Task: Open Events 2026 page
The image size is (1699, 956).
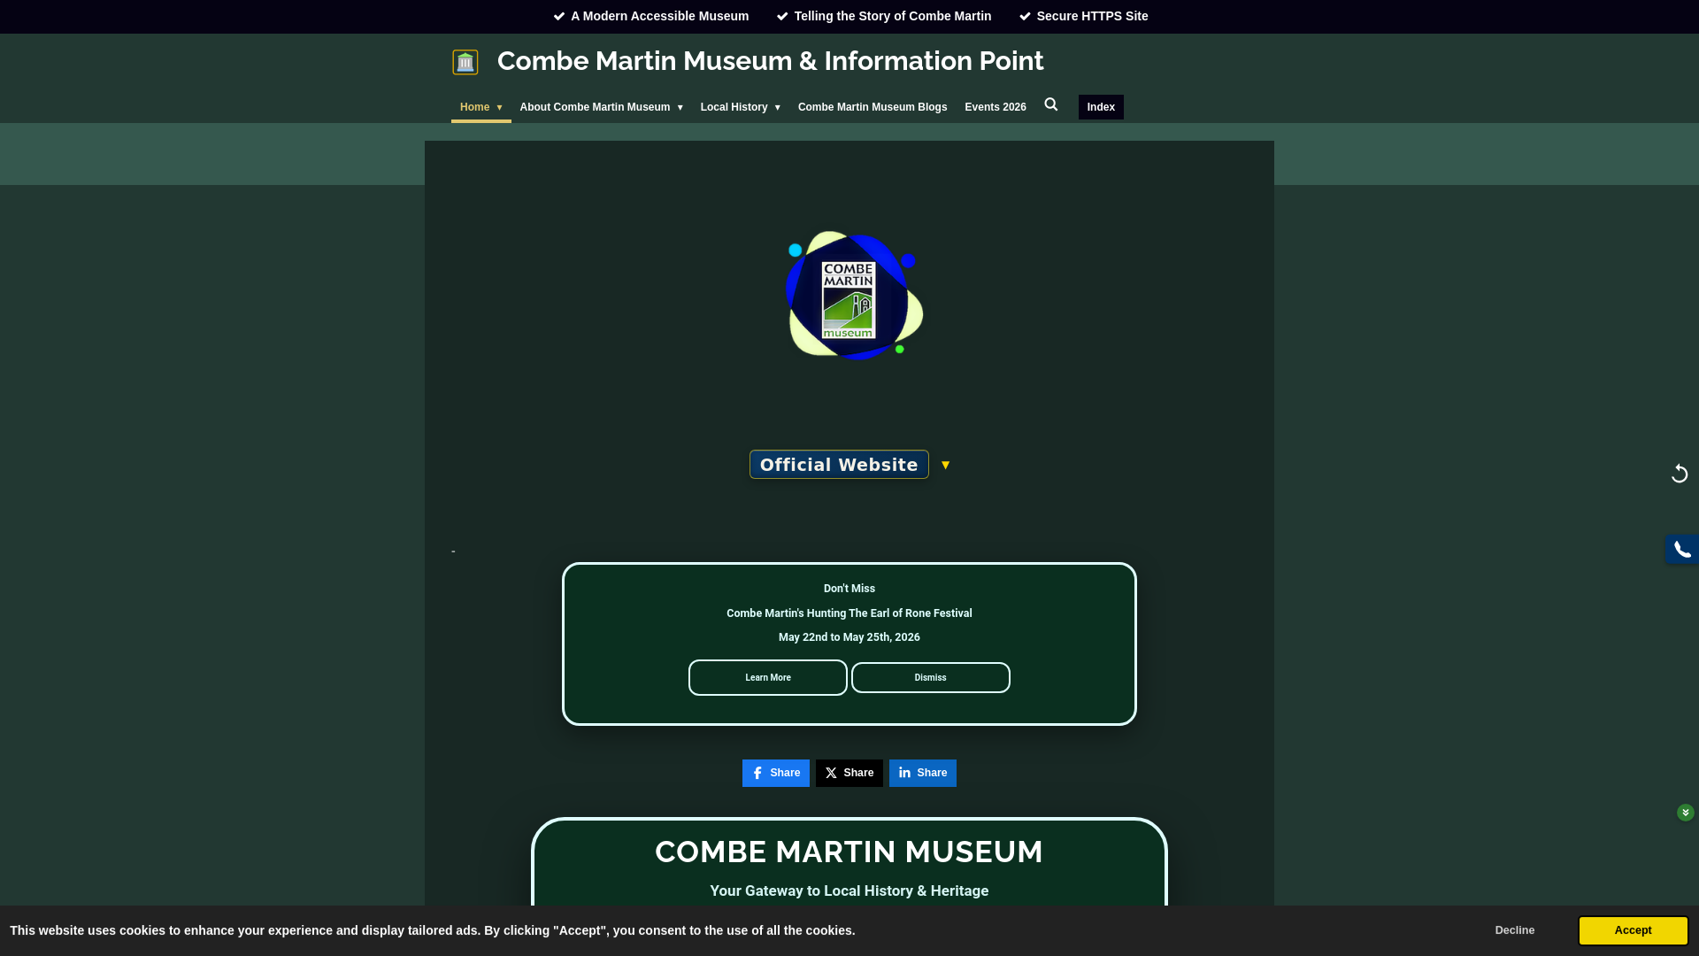Action: point(996,107)
